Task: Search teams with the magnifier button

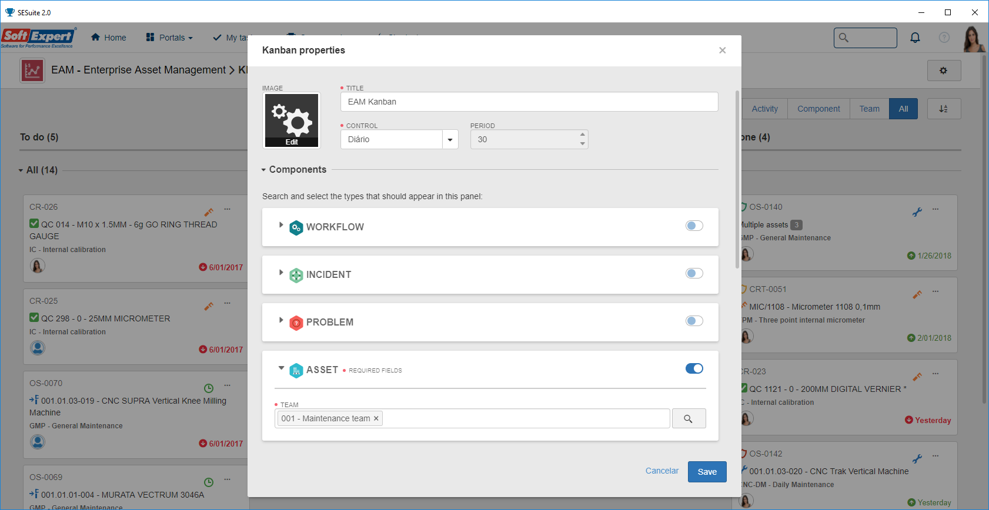Action: [x=689, y=418]
